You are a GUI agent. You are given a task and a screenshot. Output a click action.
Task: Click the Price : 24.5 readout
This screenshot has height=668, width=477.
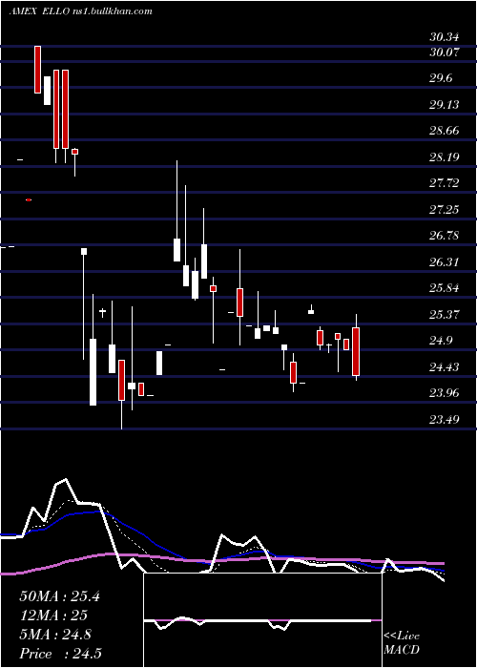click(60, 654)
